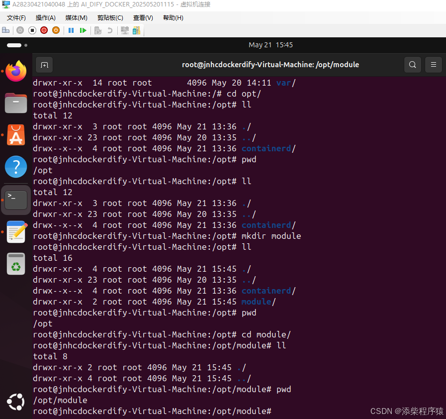Click the Checkpoint toolbar icon
This screenshot has width=446, height=419.
[x=98, y=30]
